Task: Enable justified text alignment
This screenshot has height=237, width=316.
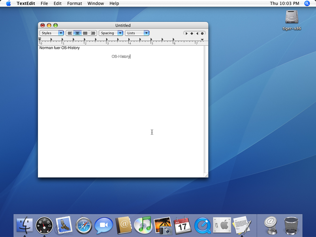Action: click(85, 33)
